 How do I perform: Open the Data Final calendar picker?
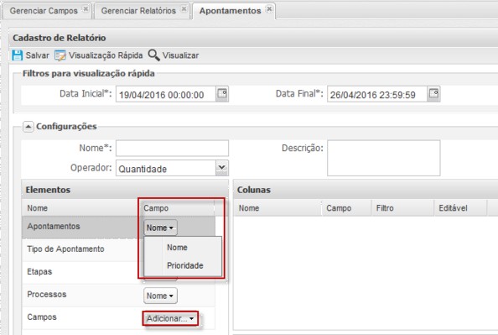click(433, 94)
